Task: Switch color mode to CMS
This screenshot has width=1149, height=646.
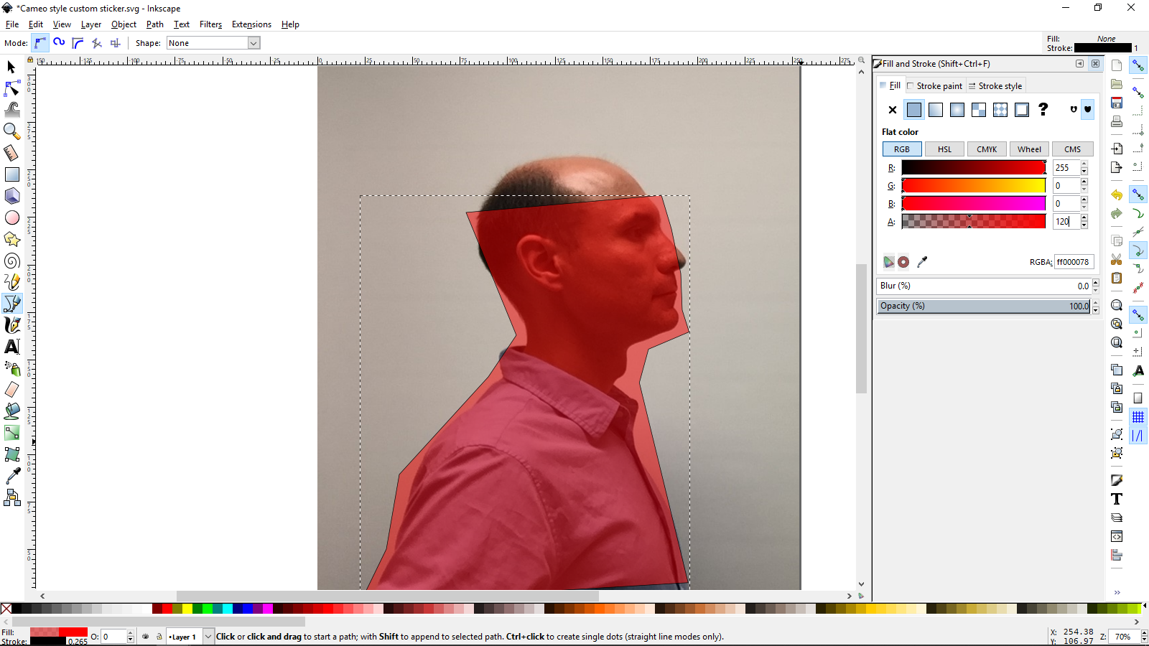Action: [1072, 149]
